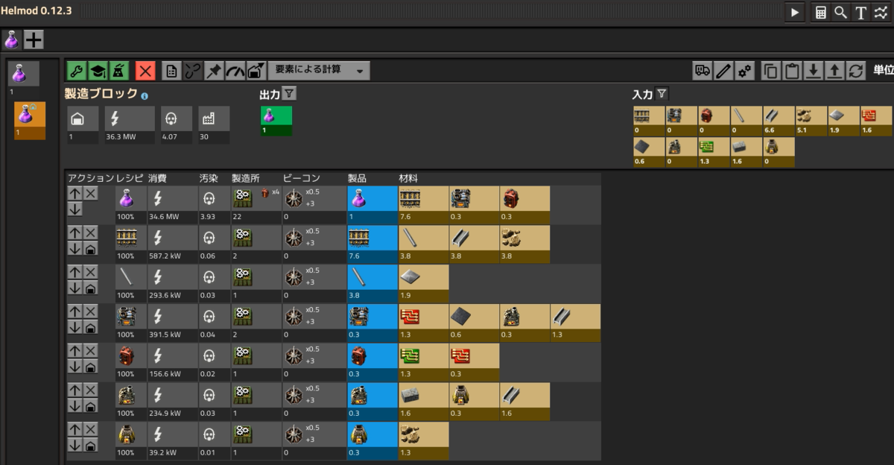
Task: Toggle the filter next to 出力
Action: tap(290, 94)
